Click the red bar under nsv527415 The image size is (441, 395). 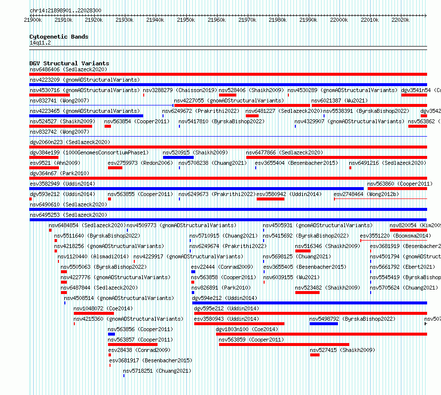pos(315,355)
